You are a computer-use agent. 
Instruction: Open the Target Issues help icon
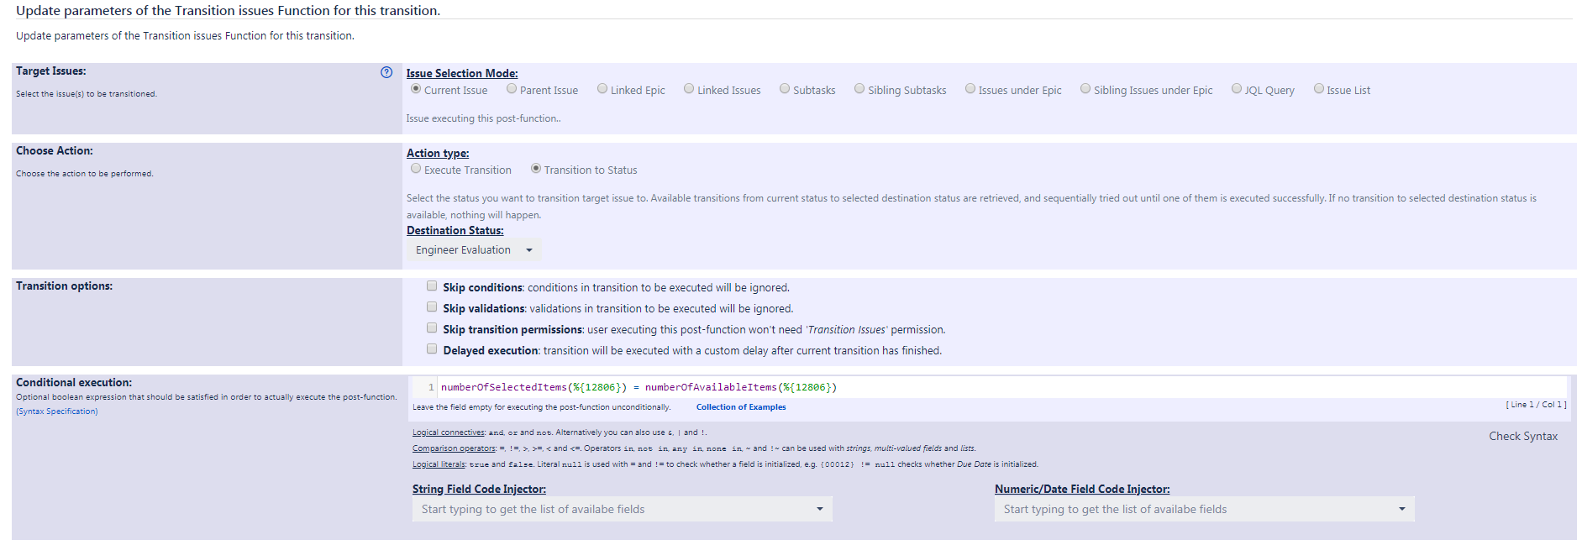(x=386, y=72)
